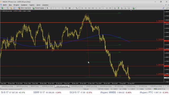Click the 1.26500 price level label
The image size is (169, 95).
[160, 65]
